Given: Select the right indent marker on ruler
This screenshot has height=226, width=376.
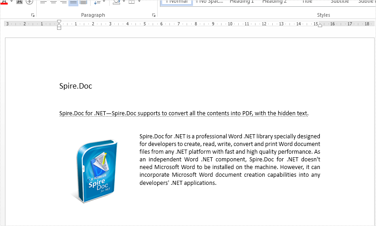Looking at the screenshot, I should pos(320,25).
